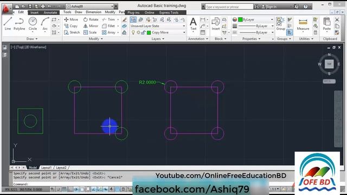This screenshot has width=347, height=195.
Task: Click the large Text annotation tool
Action: [193, 24]
